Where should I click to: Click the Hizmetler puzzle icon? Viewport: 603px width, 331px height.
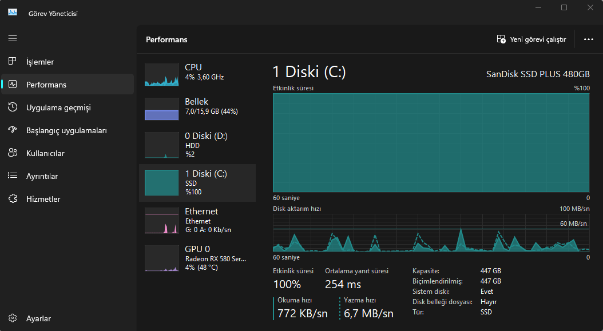(13, 199)
